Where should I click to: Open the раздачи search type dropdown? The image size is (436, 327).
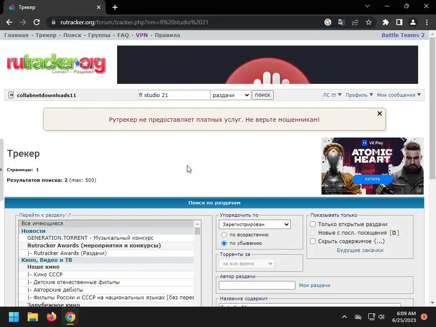tap(231, 95)
